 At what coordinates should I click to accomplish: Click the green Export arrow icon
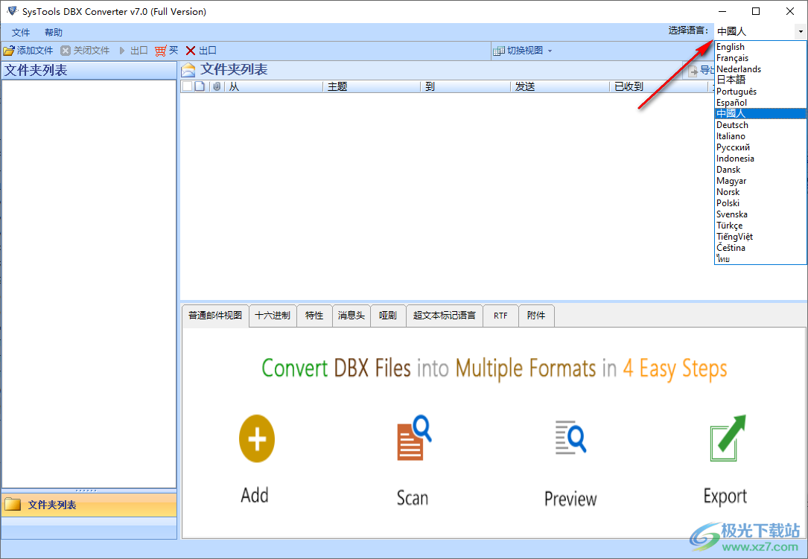[725, 438]
